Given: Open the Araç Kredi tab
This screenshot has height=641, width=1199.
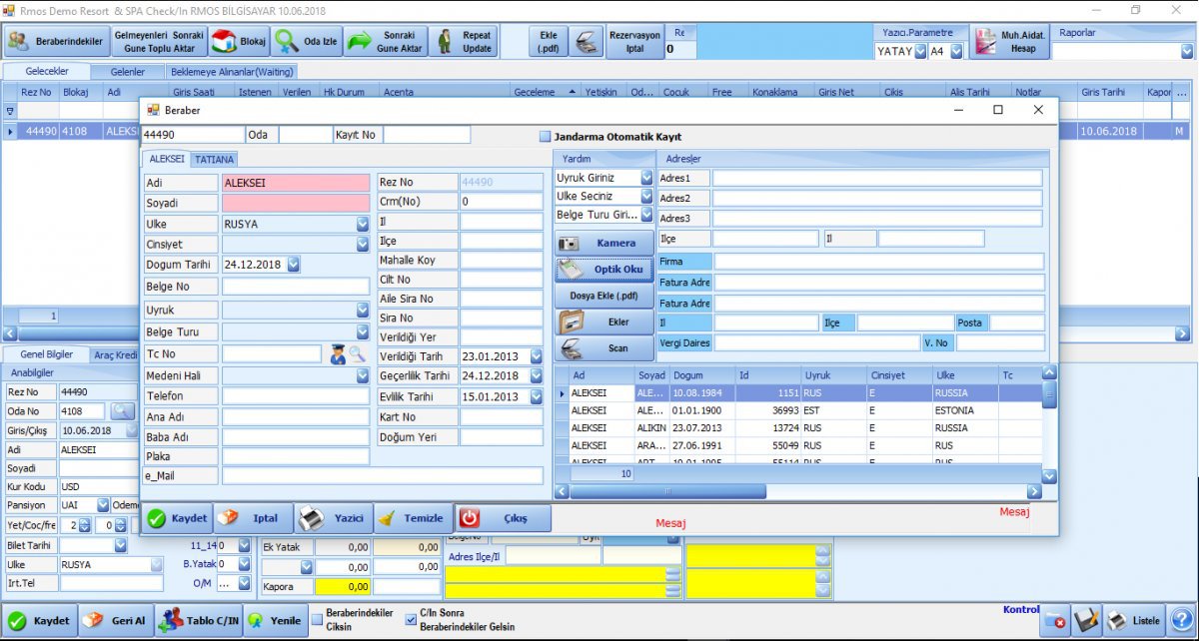Looking at the screenshot, I should pyautogui.click(x=115, y=354).
